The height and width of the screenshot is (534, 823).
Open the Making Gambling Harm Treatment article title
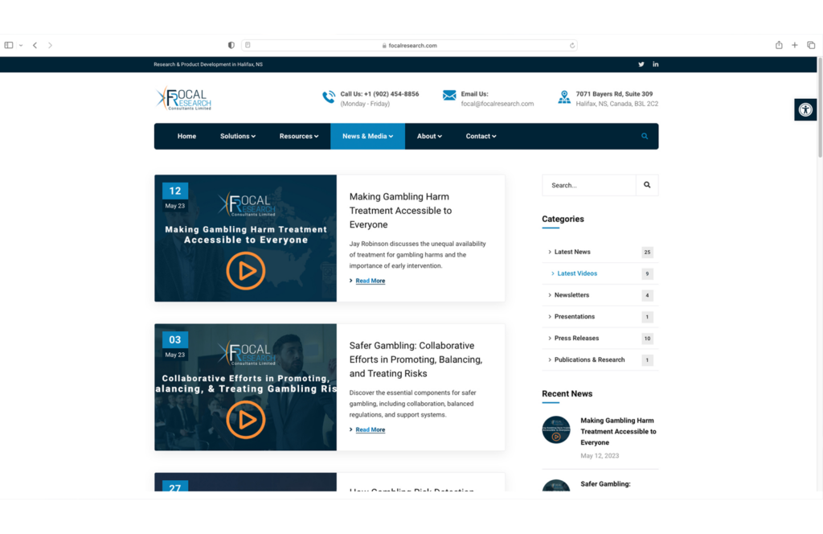[400, 211]
